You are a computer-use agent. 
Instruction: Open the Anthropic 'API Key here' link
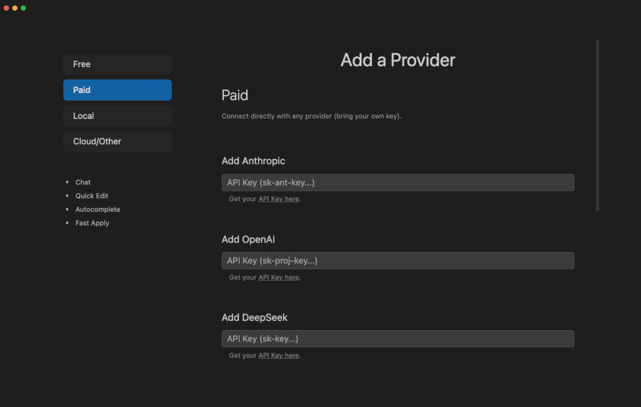[279, 199]
